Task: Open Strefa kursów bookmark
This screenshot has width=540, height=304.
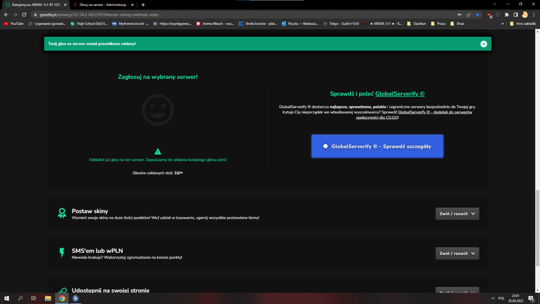Action: [x=258, y=24]
